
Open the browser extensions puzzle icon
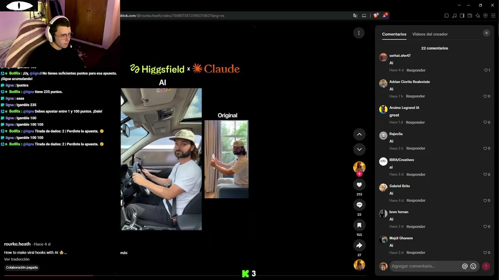pyautogui.click(x=446, y=16)
